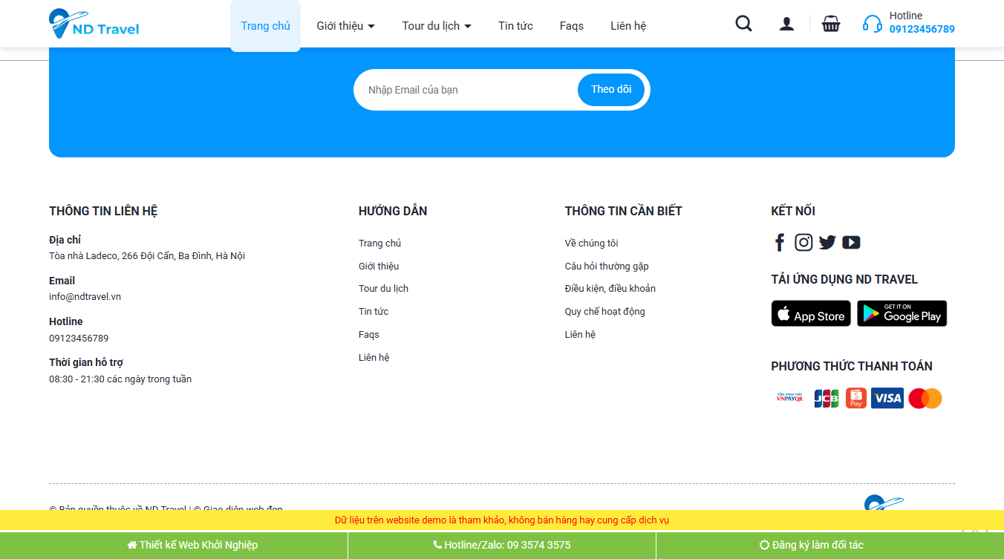Open the Twitter social icon
This screenshot has height=559, width=1004.
827,242
